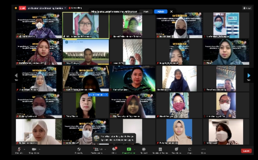Image resolution: width=258 pixels, height=160 pixels.
Task: Go to the previous gallery page
Action: pos(16,76)
